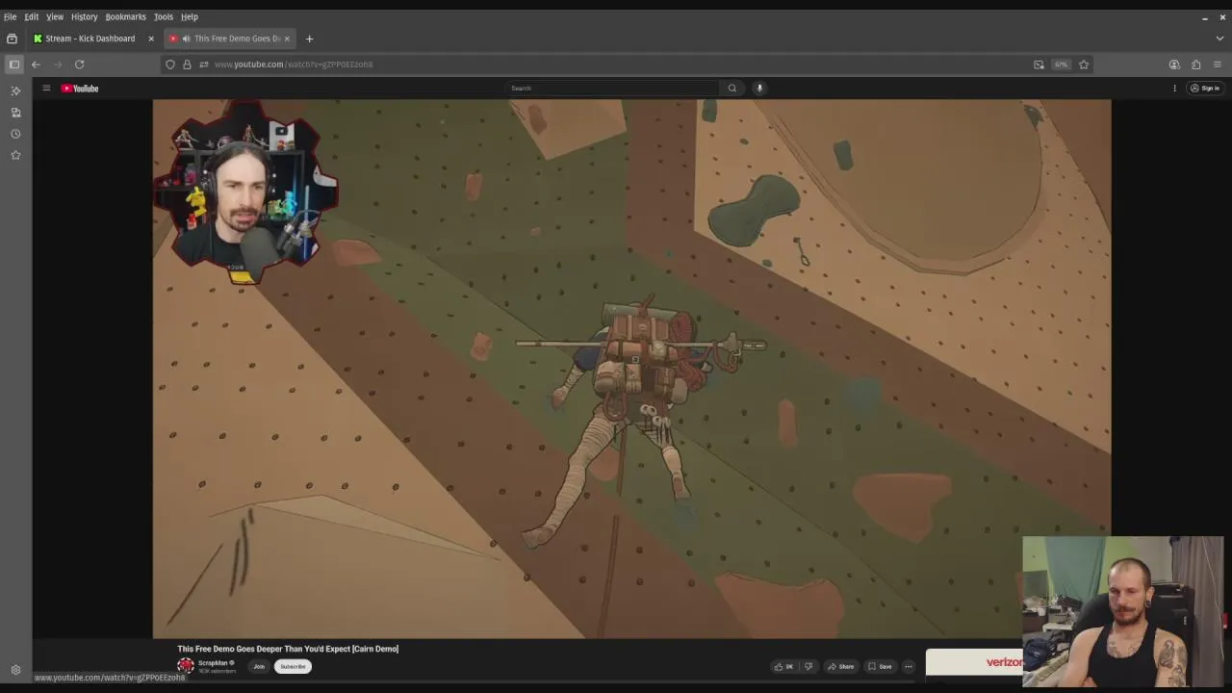Click the YouTube search input field
The width and height of the screenshot is (1232, 693).
pos(612,88)
